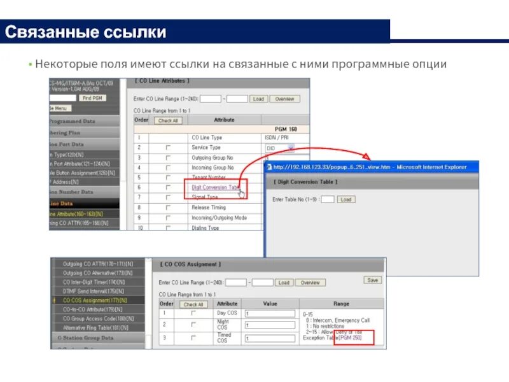Click the Timed COS value field
This screenshot has height=382, width=509.
click(x=270, y=339)
